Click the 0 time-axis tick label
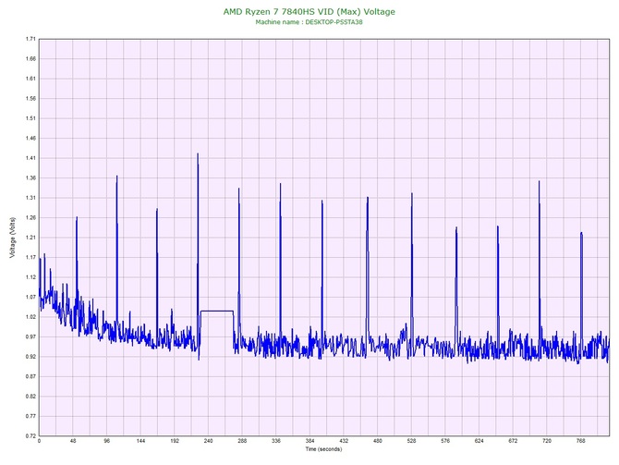 (x=39, y=441)
